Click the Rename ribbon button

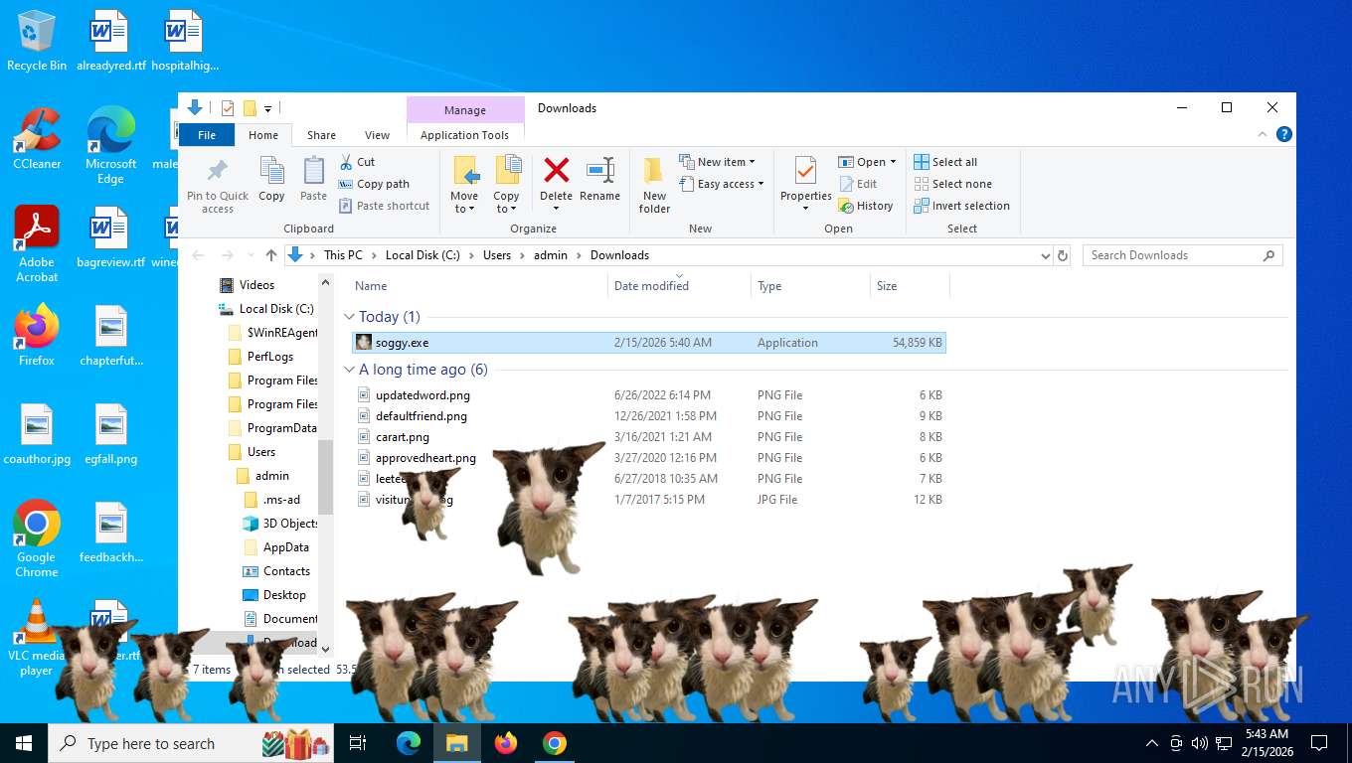coord(599,179)
